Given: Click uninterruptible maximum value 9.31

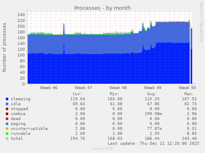Looking at the screenshot, I should click(192, 129).
